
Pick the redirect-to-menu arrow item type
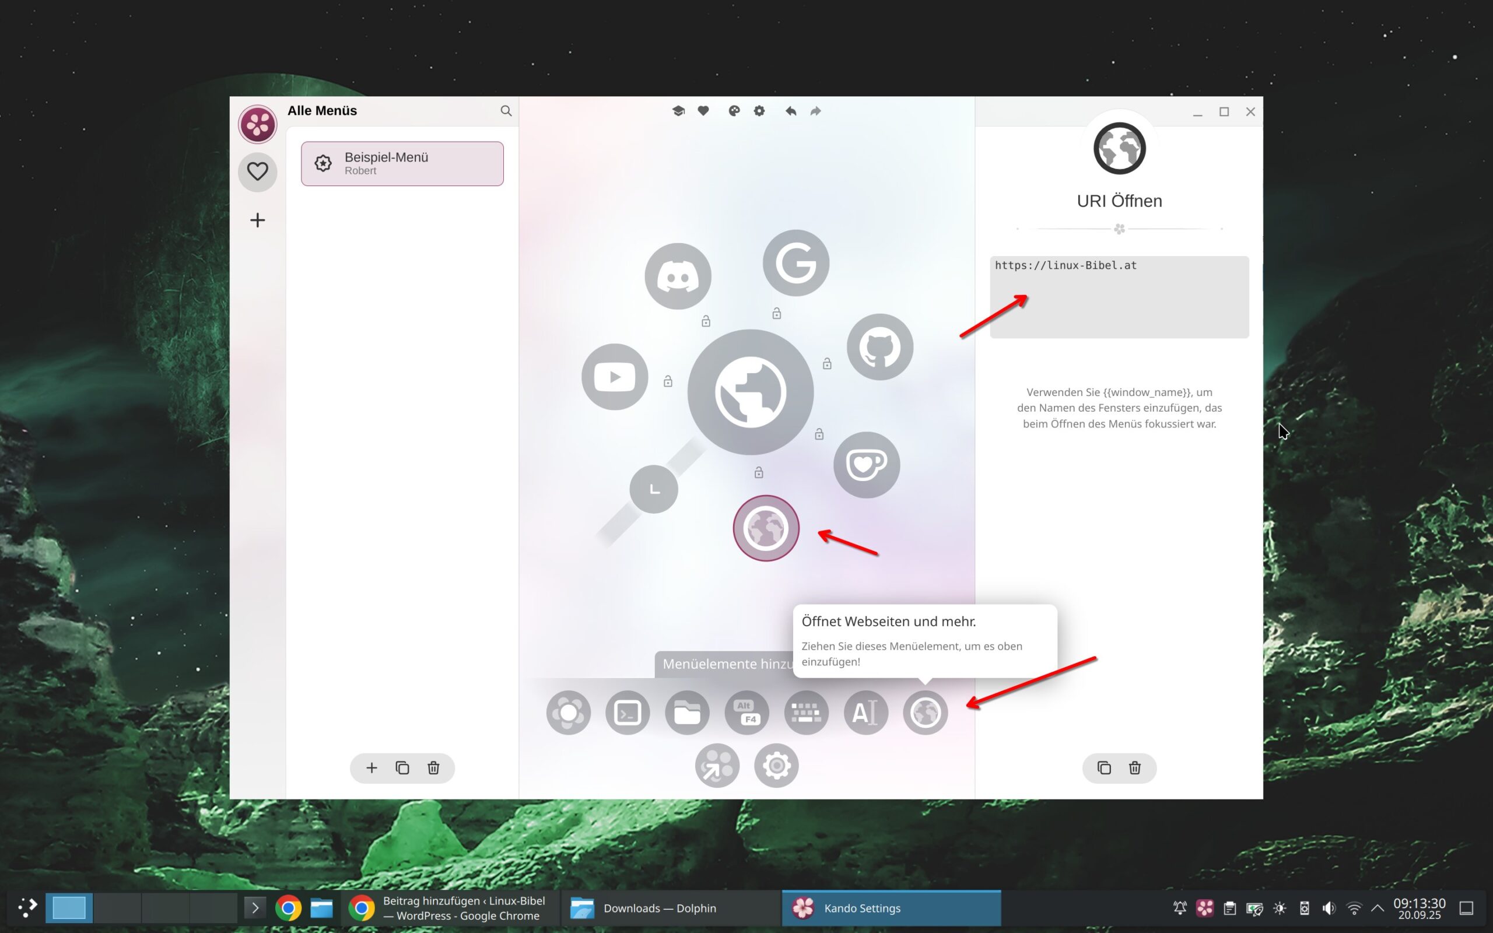coord(717,766)
